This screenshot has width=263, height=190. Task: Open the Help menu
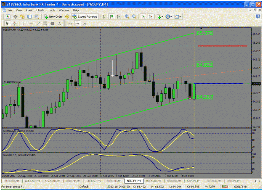[76, 10]
